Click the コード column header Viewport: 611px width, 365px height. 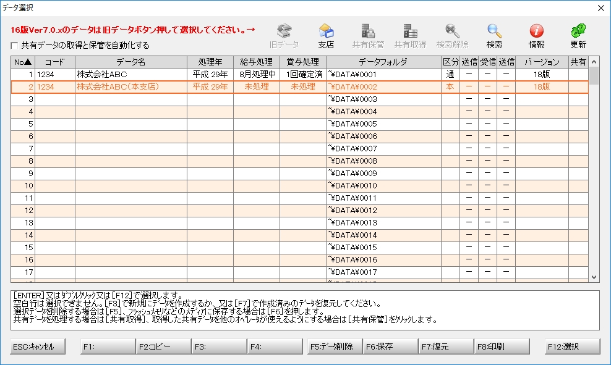point(55,62)
